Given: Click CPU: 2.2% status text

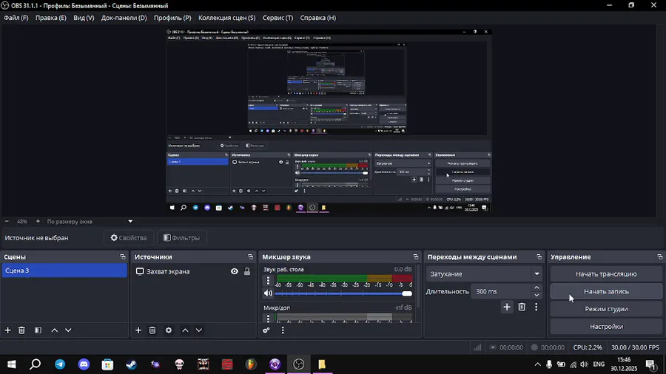Looking at the screenshot, I should (588, 347).
